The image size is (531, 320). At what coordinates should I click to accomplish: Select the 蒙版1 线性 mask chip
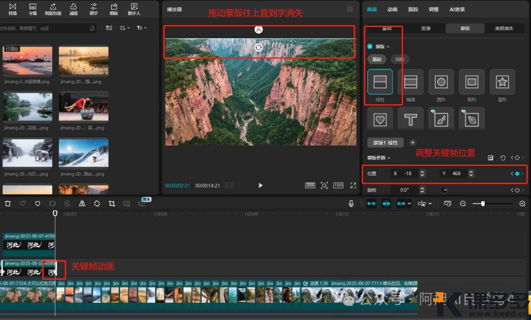385,143
